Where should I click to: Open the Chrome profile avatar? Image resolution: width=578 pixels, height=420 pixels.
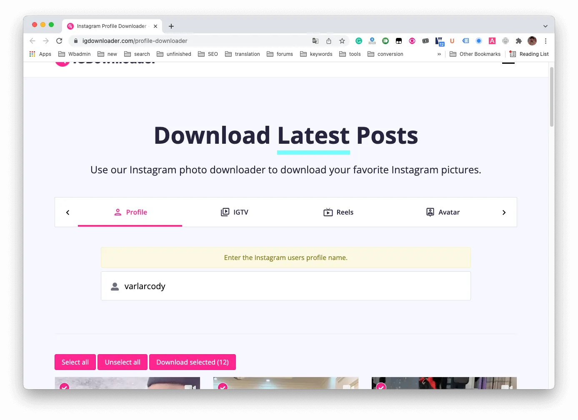pyautogui.click(x=532, y=41)
